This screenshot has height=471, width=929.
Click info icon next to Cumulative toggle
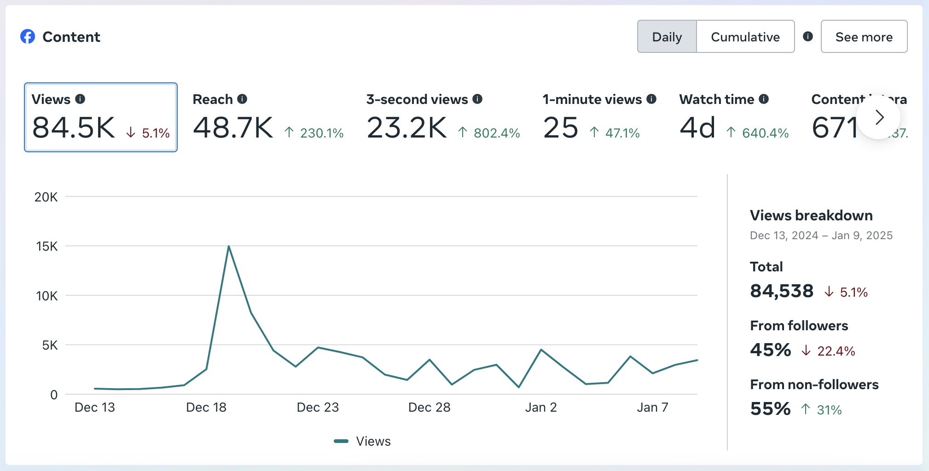point(808,36)
